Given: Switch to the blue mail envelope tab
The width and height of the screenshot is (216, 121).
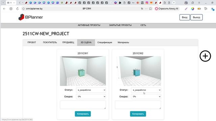Looking at the screenshot, I should point(57,3).
